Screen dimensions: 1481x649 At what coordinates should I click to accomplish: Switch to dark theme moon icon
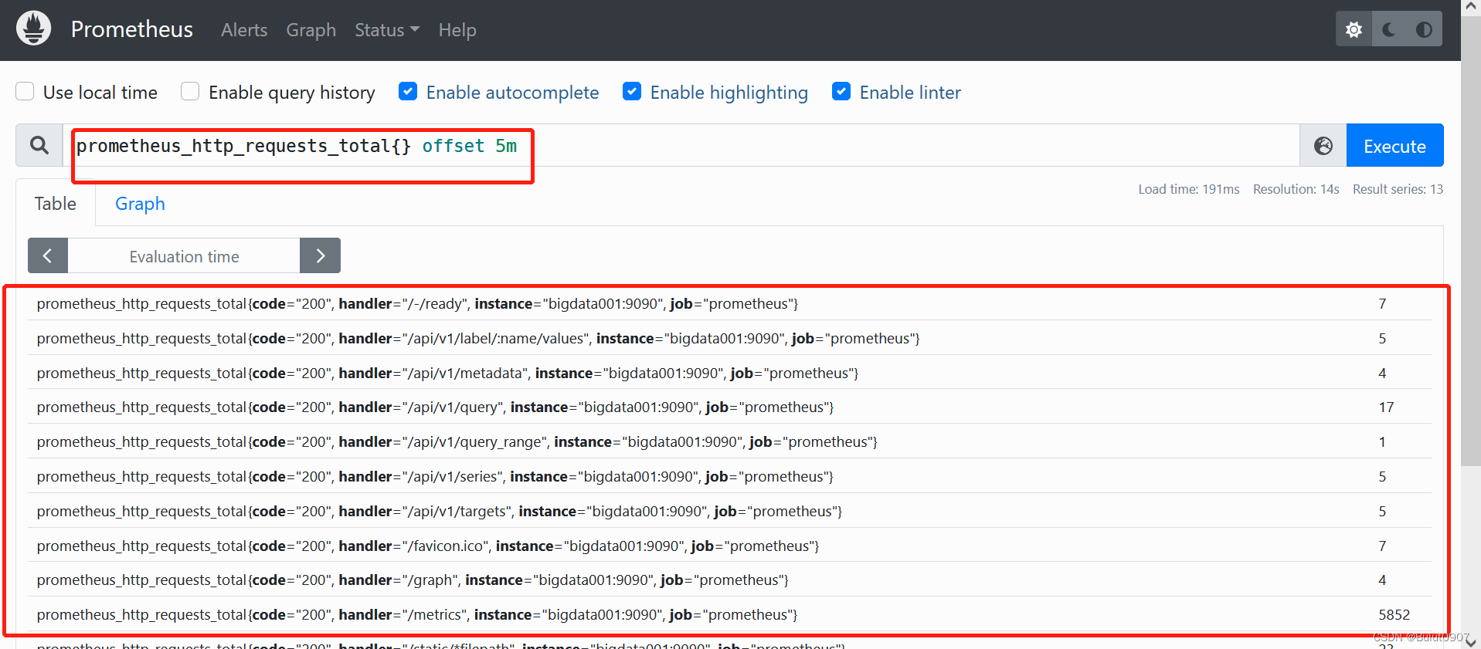click(1389, 29)
